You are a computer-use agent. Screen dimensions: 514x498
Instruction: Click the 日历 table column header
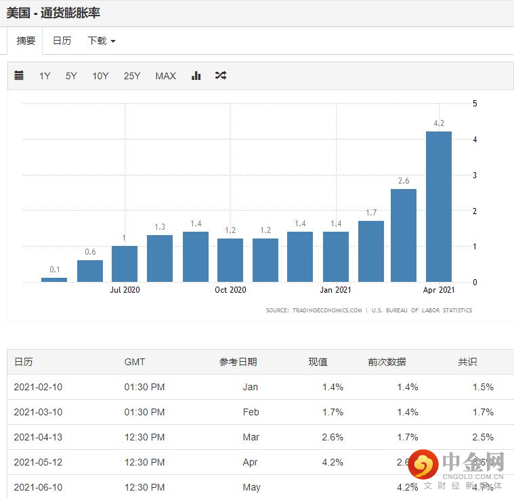(24, 362)
